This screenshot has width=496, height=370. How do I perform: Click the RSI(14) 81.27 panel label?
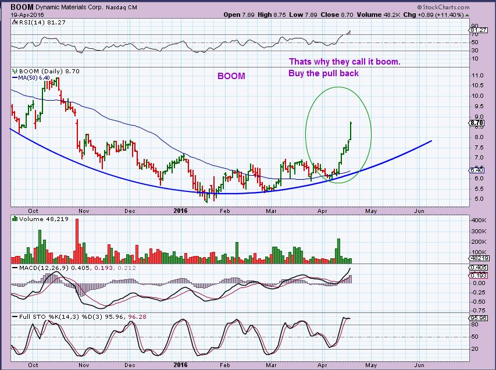[x=42, y=23]
